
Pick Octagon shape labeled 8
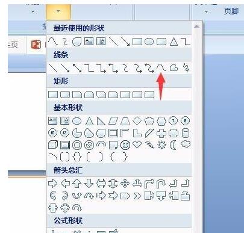tap(186, 121)
